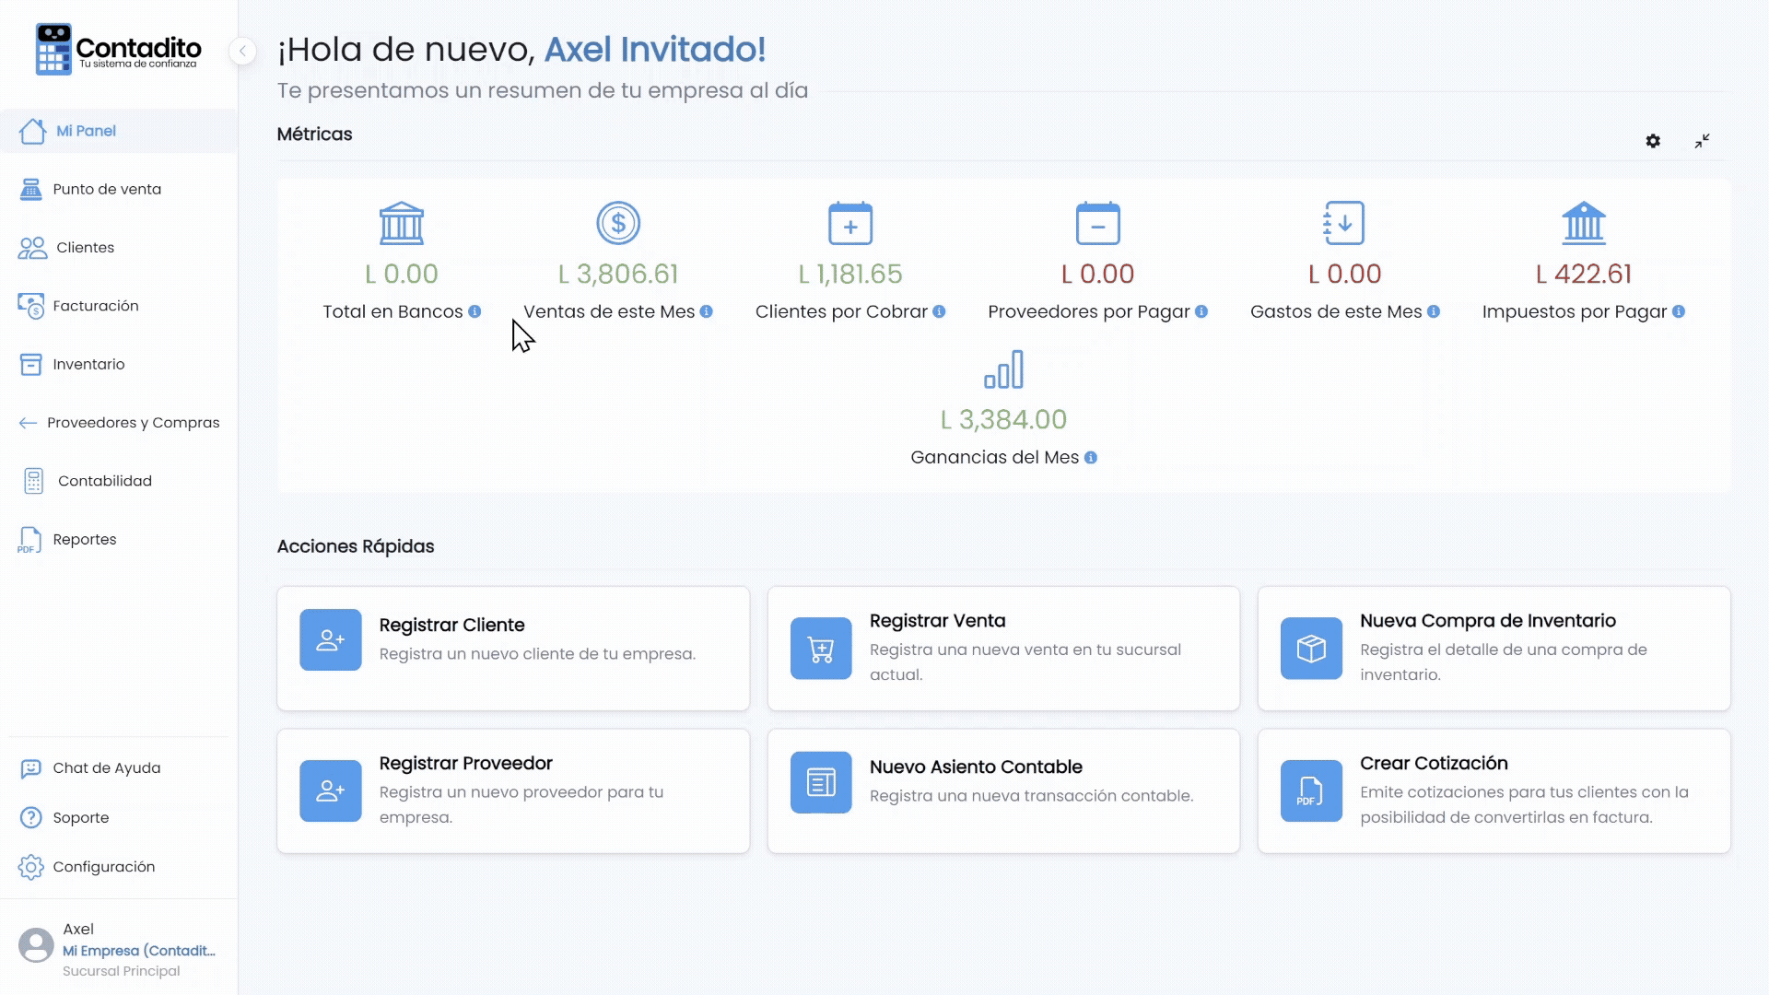The image size is (1769, 995).
Task: Open the Clientes section
Action: pyautogui.click(x=119, y=248)
